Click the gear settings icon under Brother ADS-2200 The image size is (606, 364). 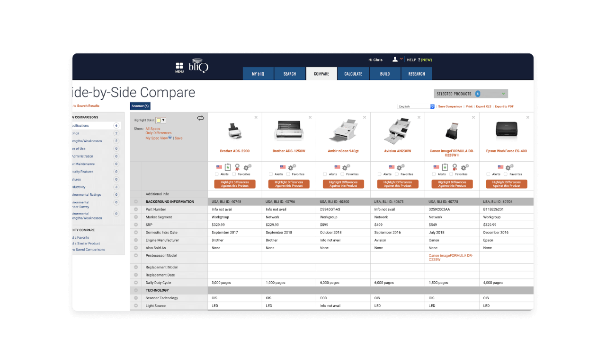(x=247, y=167)
